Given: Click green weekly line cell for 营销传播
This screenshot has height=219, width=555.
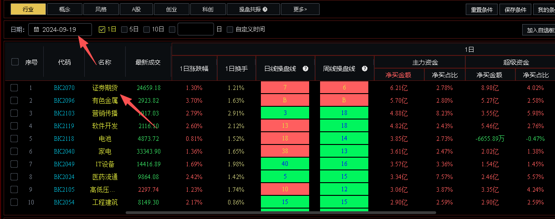Looking at the screenshot, I should 344,113.
